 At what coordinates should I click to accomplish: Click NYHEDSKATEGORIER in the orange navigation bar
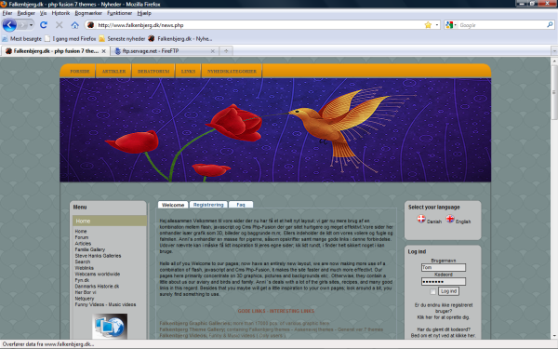pyautogui.click(x=232, y=72)
